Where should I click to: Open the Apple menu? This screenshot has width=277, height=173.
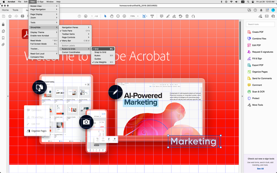click(4, 2)
